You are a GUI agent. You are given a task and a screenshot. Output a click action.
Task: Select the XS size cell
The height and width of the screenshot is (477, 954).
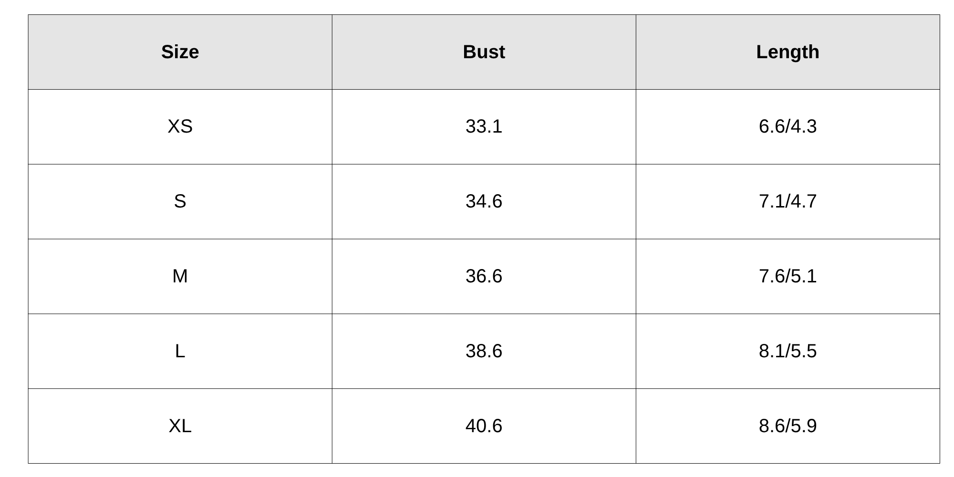click(x=180, y=126)
